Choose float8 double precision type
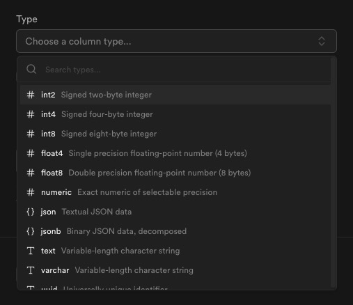Image resolution: width=353 pixels, height=305 pixels. tap(175, 173)
